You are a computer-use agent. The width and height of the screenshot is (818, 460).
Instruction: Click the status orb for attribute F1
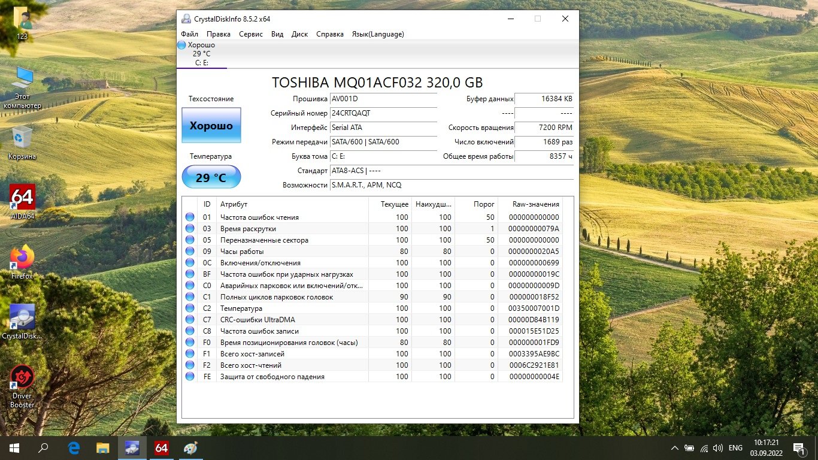(190, 354)
